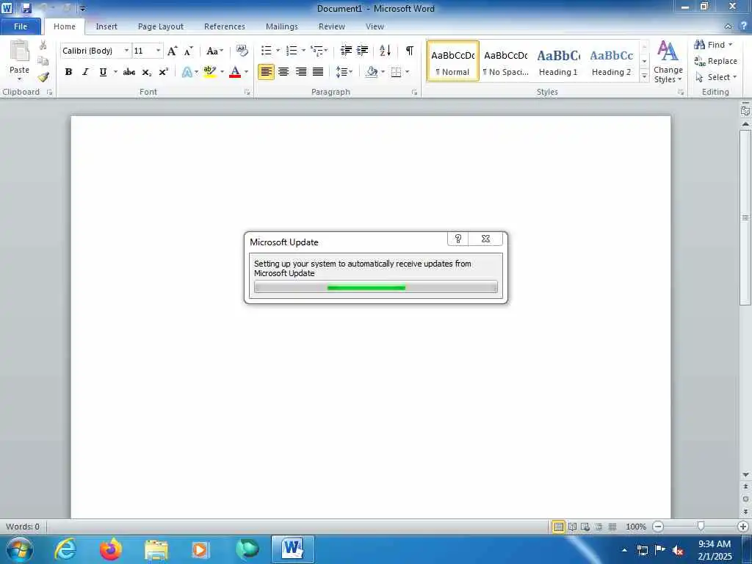The image size is (752, 564).
Task: Click Zoom In plus button
Action: coord(743,527)
